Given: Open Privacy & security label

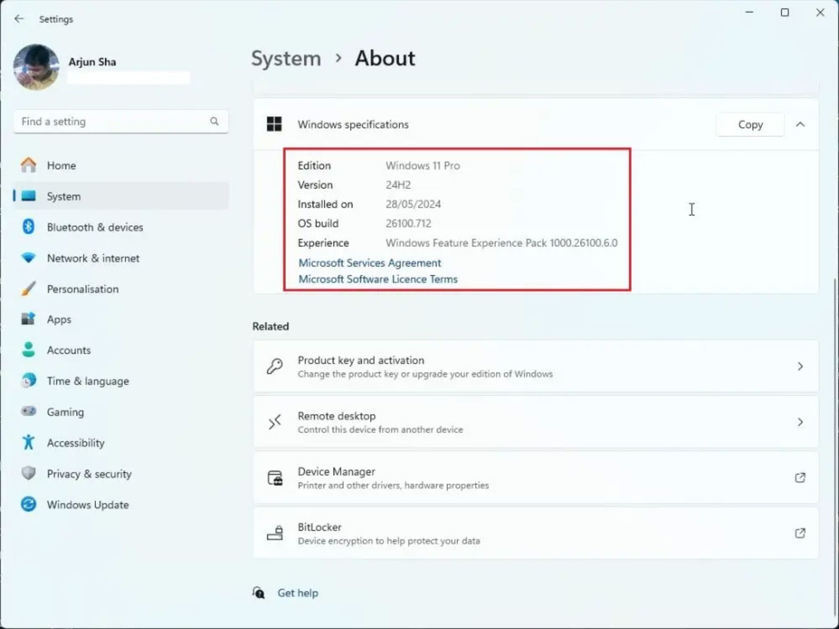Looking at the screenshot, I should click(x=90, y=474).
